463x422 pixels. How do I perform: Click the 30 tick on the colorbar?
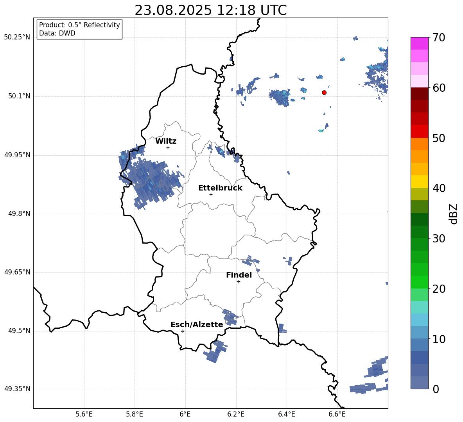point(439,239)
